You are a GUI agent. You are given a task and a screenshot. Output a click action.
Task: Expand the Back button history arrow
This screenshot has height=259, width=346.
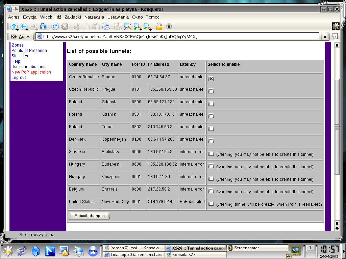click(27, 30)
